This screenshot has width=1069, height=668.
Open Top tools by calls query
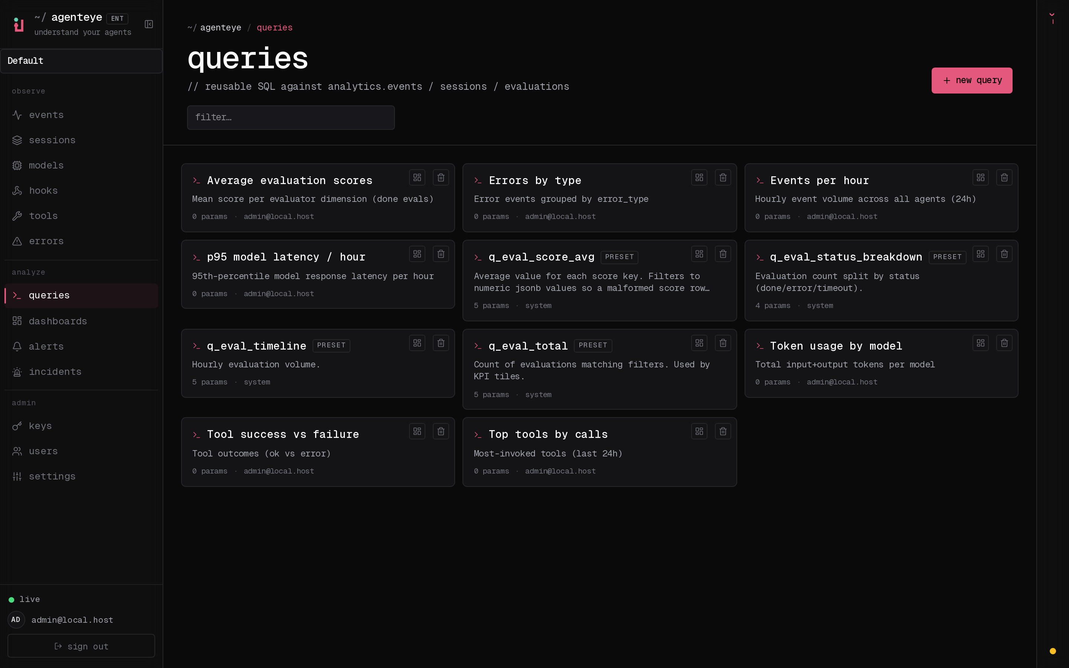coord(548,434)
